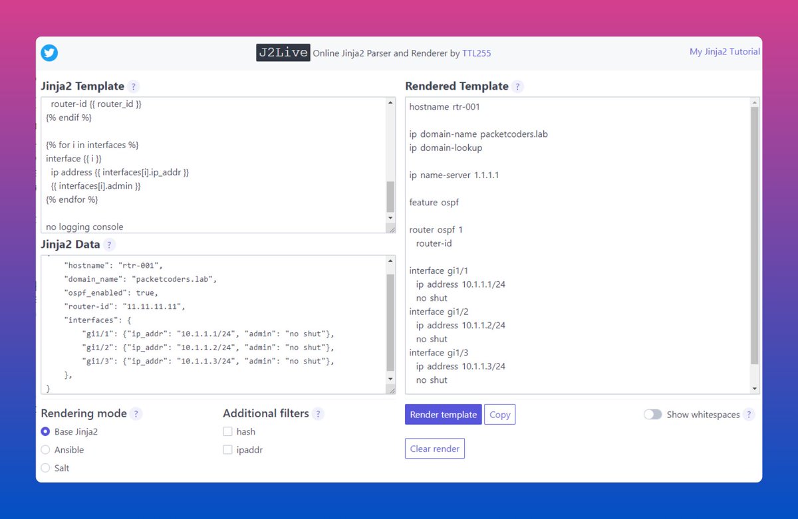Open My Jinja2 Tutorial link
This screenshot has width=798, height=519.
tap(725, 52)
